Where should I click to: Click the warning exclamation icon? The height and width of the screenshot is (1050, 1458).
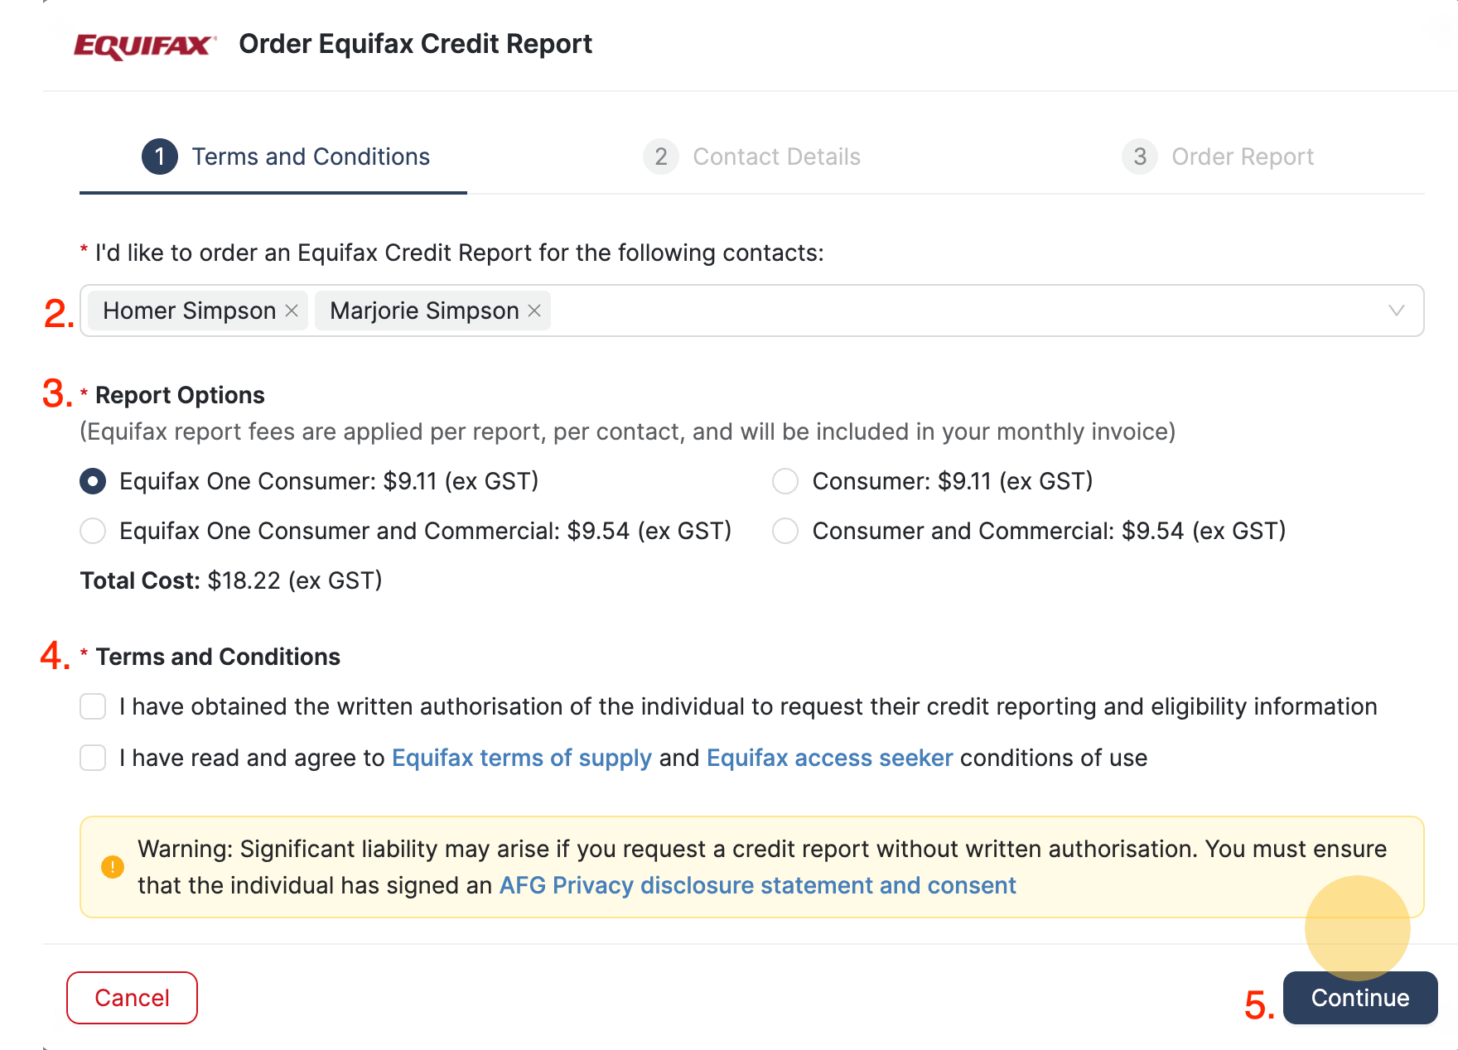(x=110, y=866)
